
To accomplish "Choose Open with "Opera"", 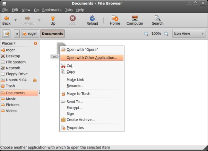I will click(x=92, y=50).
